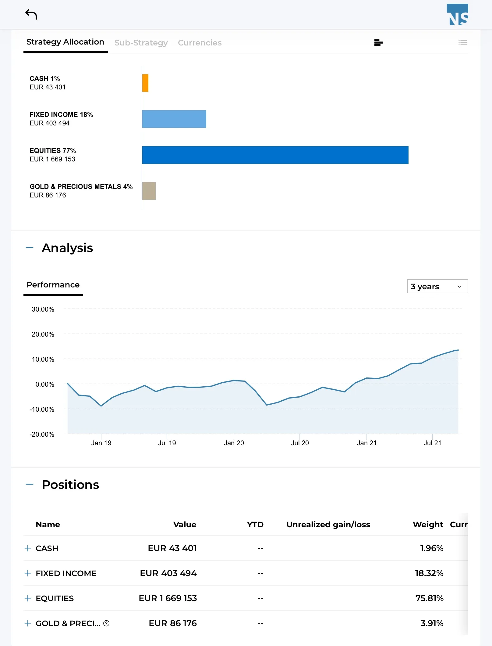
Task: Click the CASH 1% allocation label
Action: point(45,79)
